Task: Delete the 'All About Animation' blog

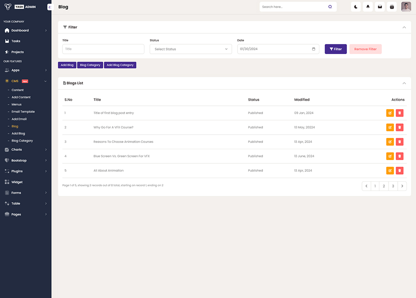Action: coord(399,170)
